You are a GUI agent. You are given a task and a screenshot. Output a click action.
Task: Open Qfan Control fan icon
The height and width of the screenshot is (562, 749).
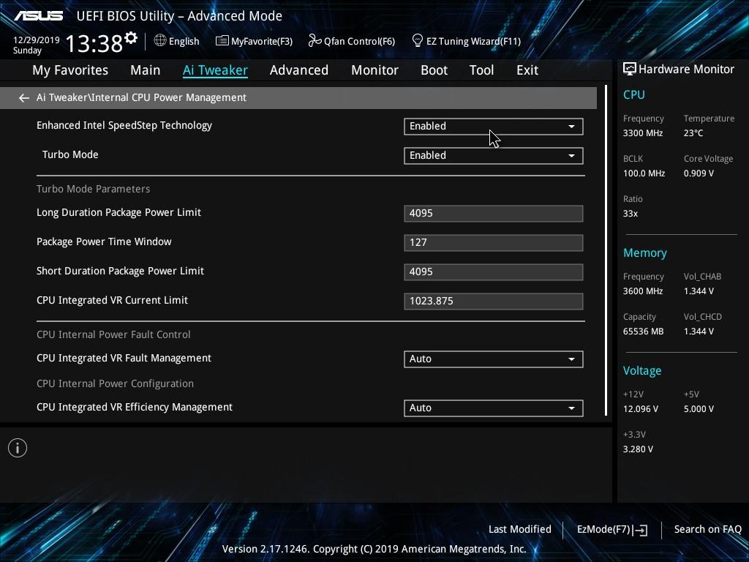coord(315,41)
